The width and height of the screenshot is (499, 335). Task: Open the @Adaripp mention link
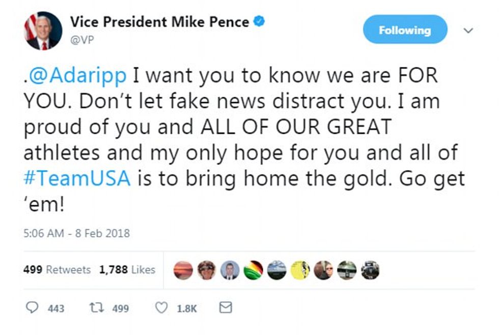click(x=77, y=75)
